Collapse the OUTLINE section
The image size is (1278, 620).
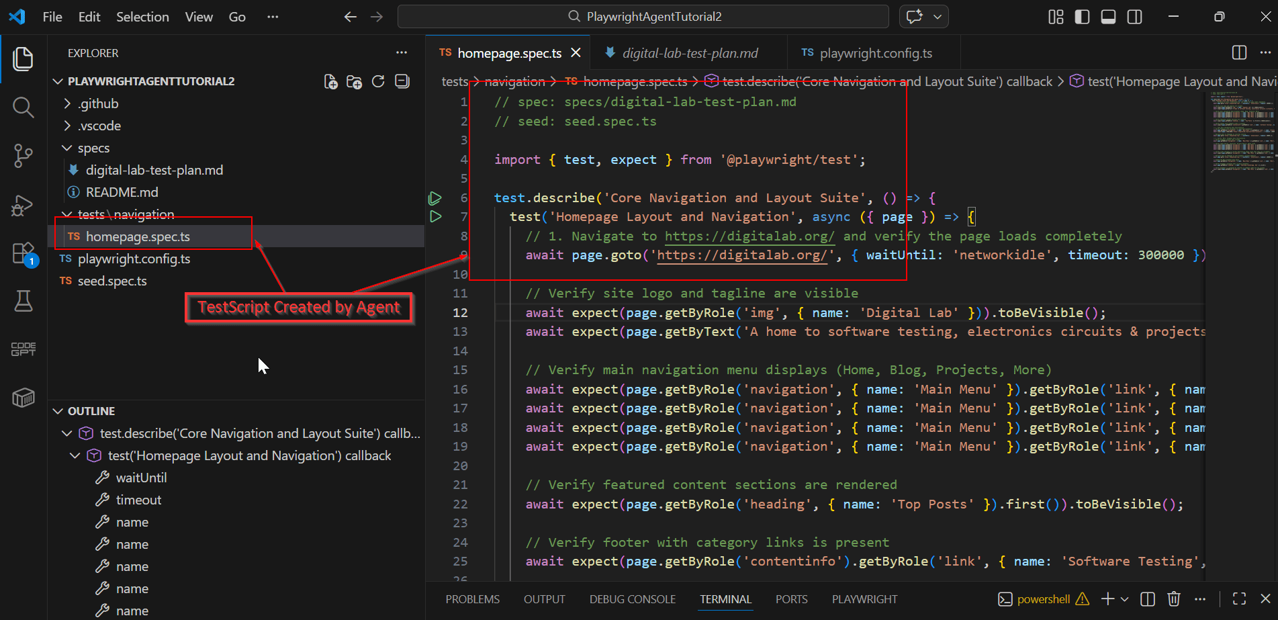tap(91, 411)
